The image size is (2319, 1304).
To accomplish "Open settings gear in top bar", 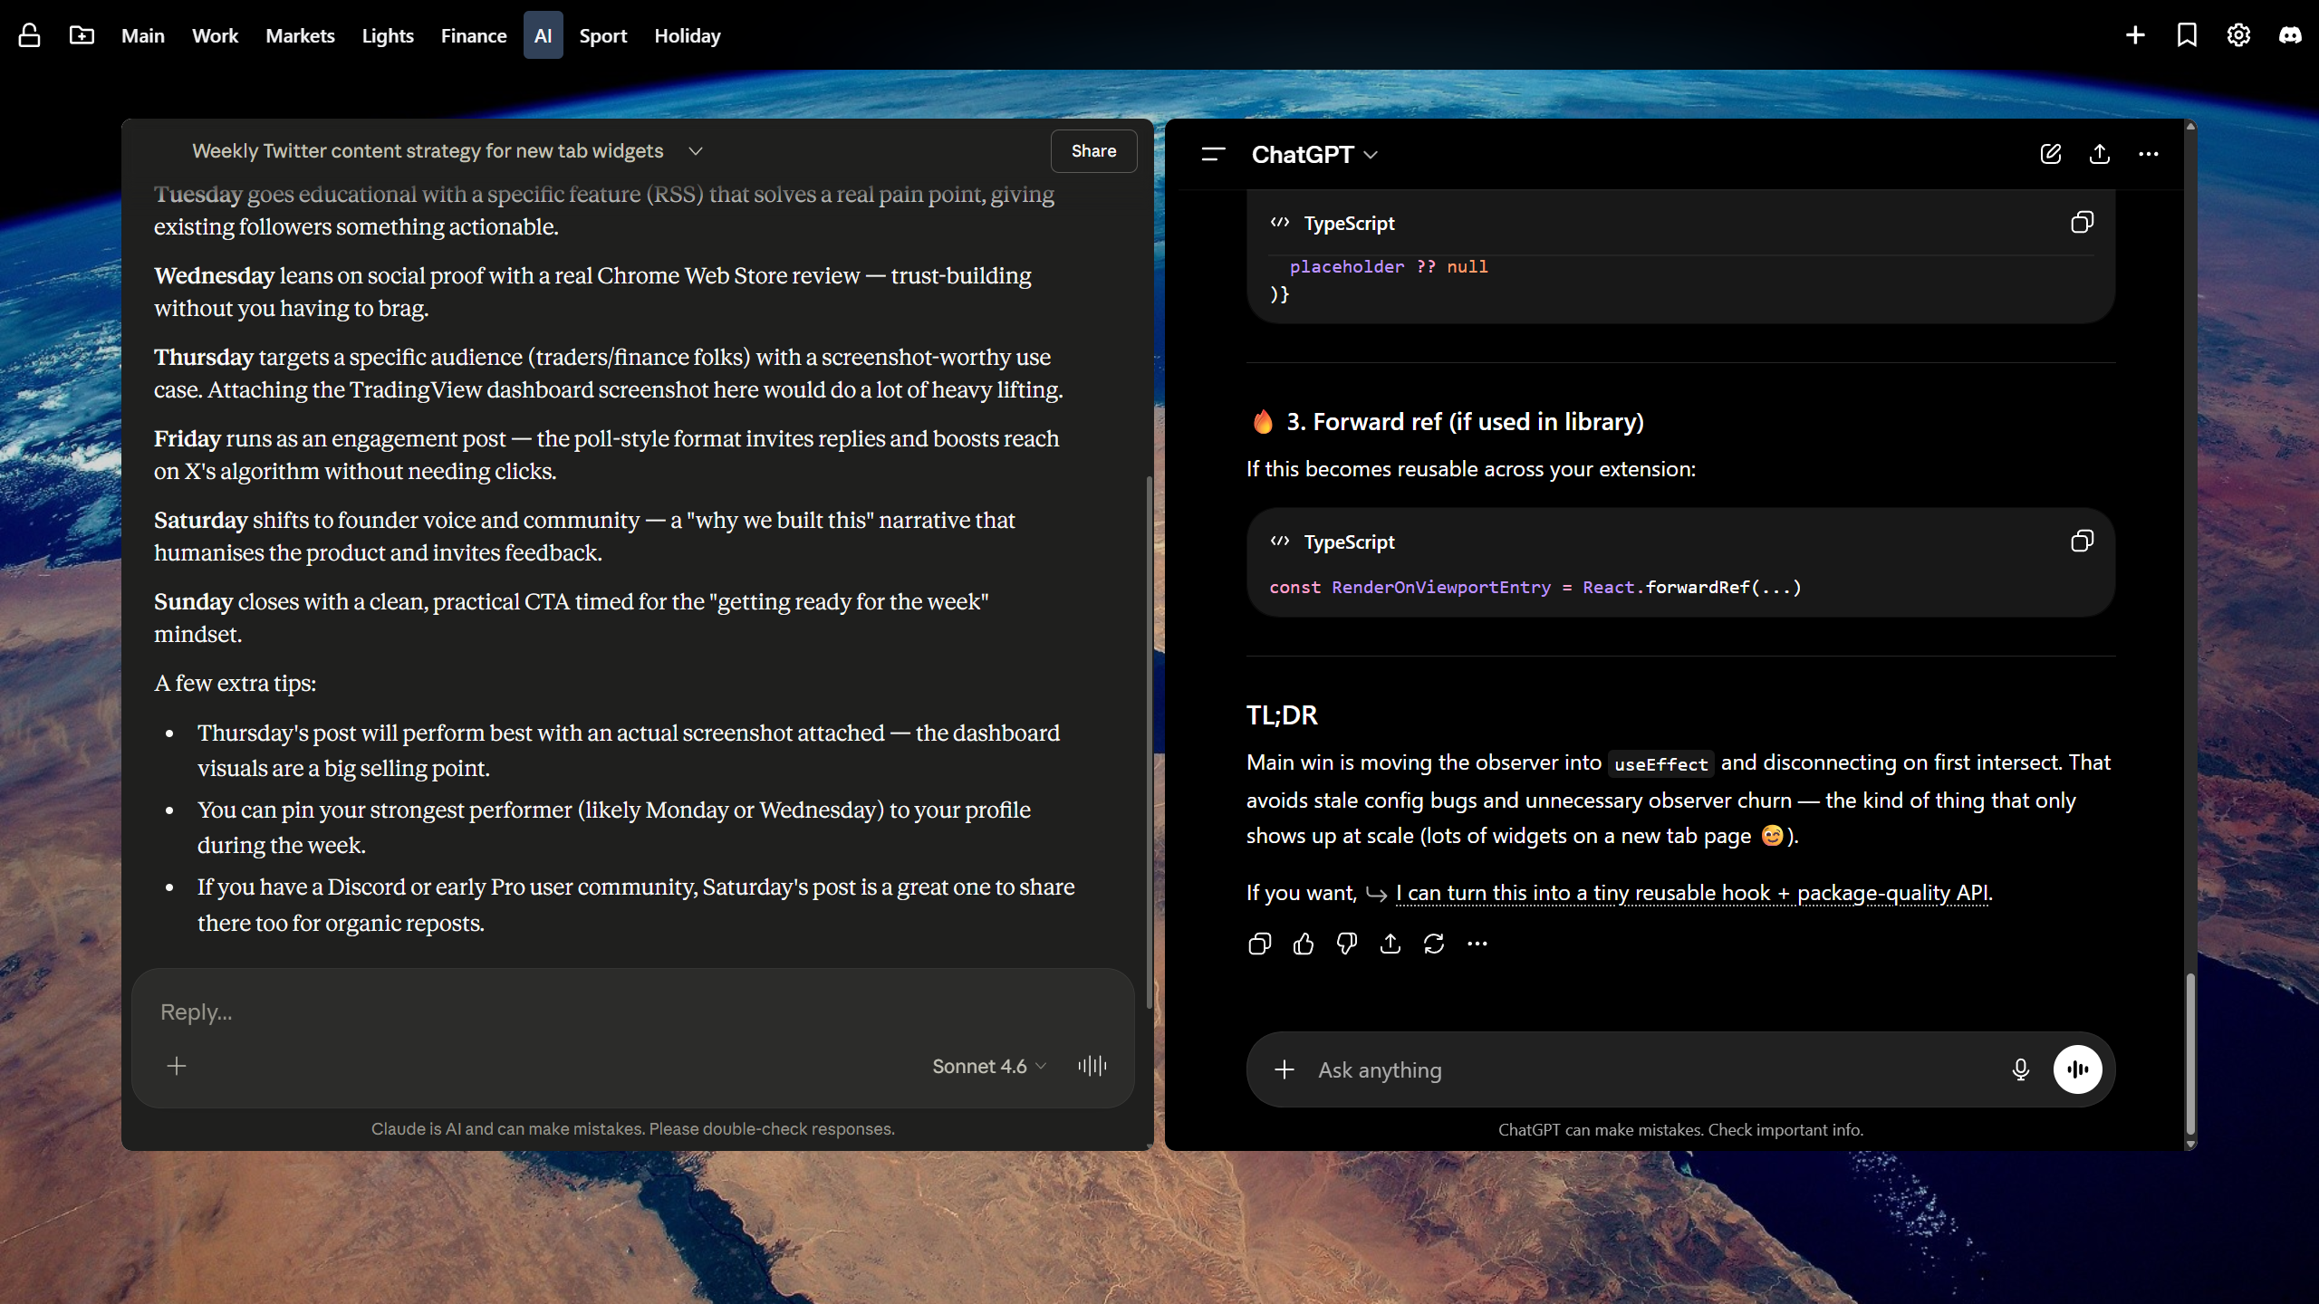I will 2238,35.
